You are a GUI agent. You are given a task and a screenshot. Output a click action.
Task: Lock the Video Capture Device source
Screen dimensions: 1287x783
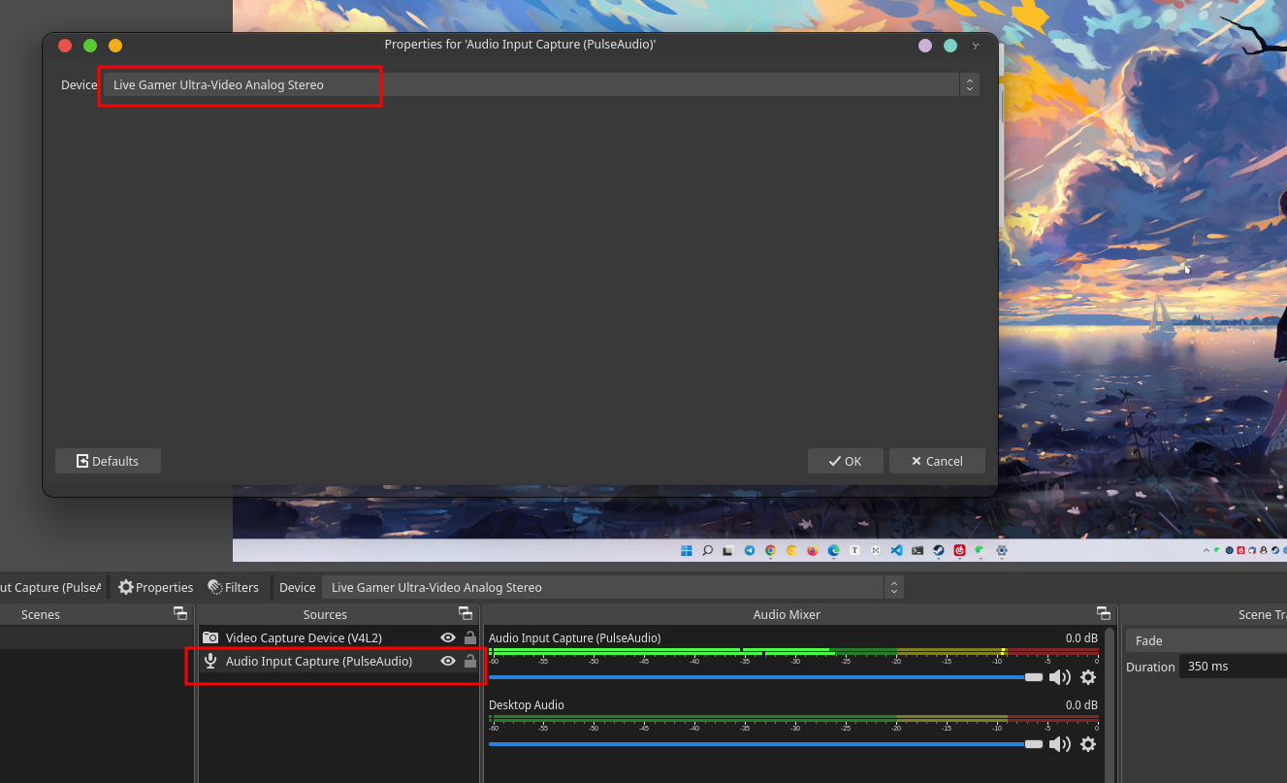[470, 637]
